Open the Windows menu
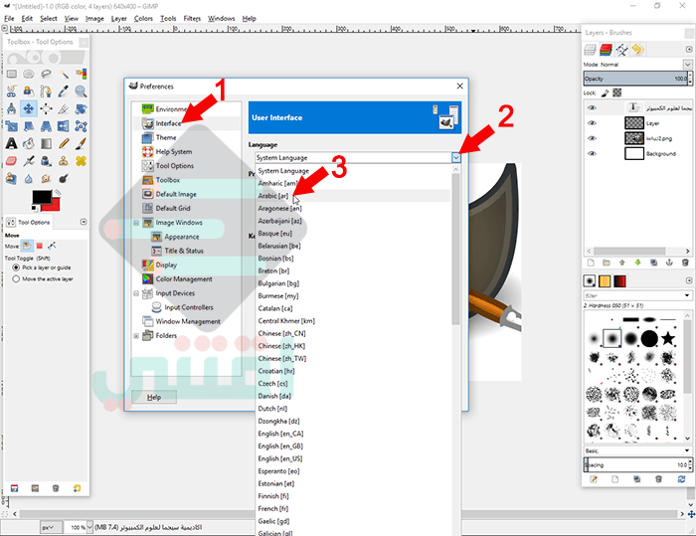The width and height of the screenshot is (696, 536). (222, 18)
